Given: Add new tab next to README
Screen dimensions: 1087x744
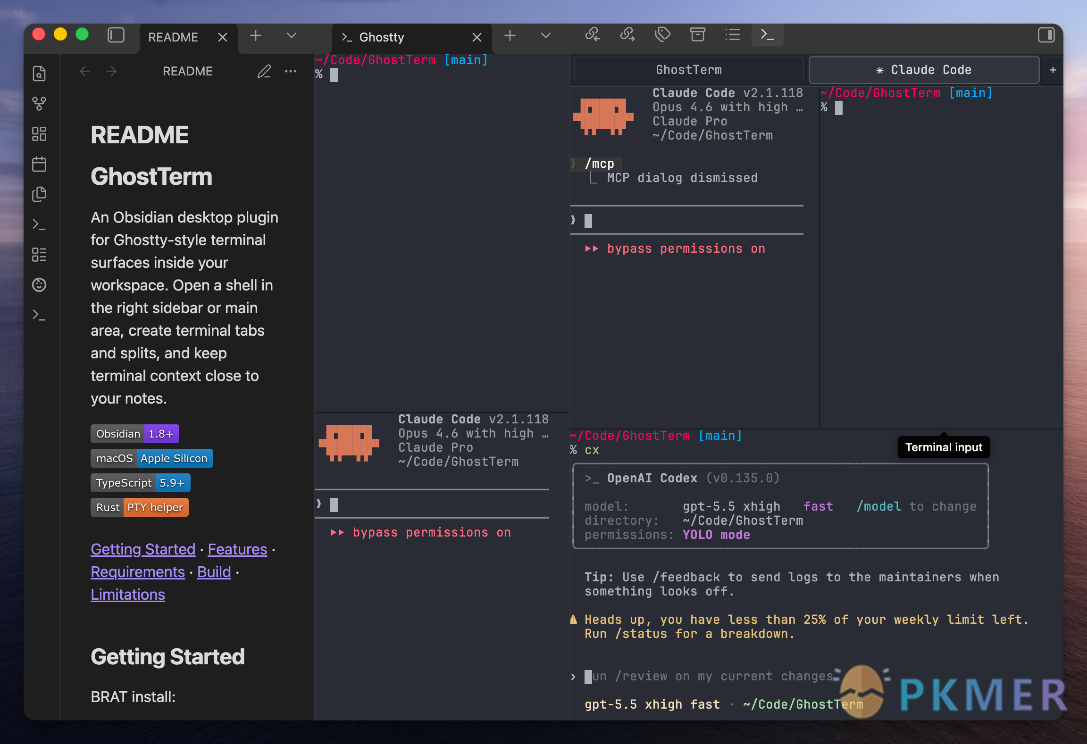Looking at the screenshot, I should coord(256,35).
